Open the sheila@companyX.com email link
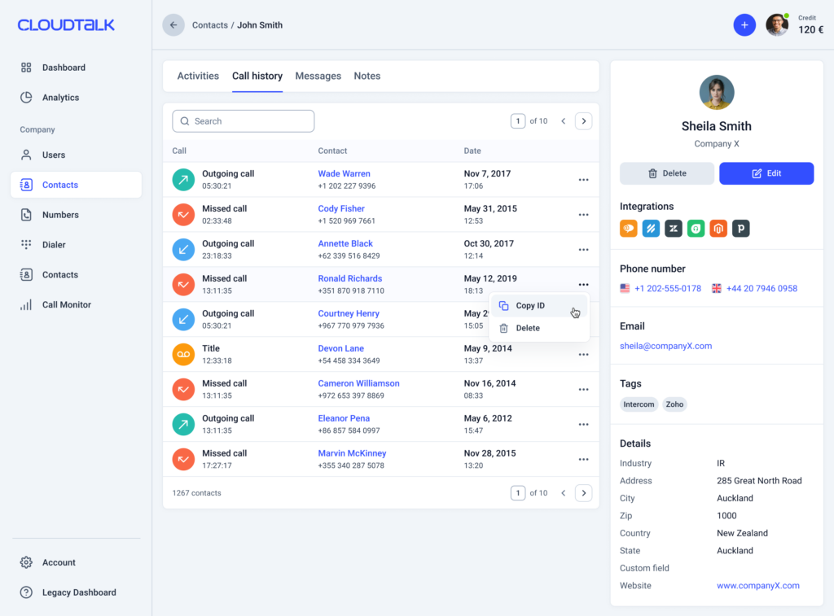This screenshot has width=834, height=616. [x=665, y=346]
